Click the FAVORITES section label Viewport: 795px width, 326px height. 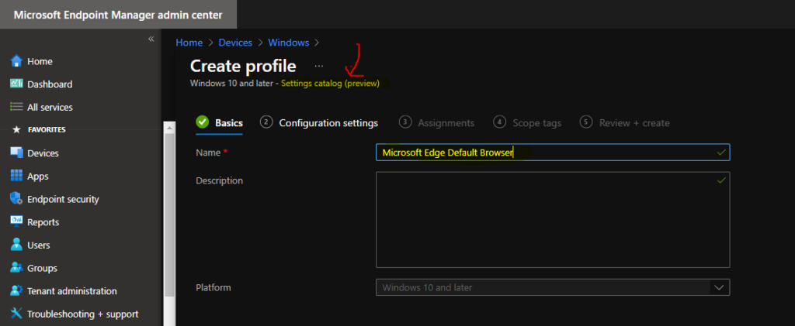47,130
